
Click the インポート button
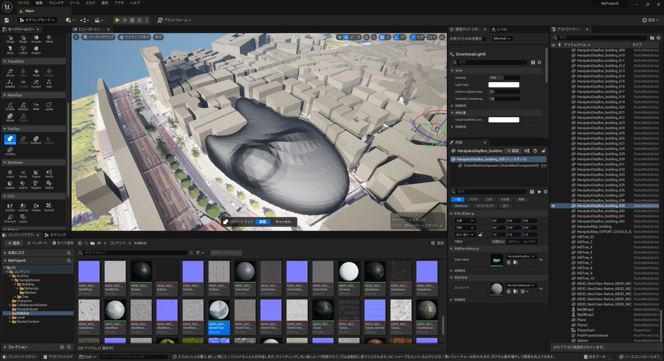(37, 243)
